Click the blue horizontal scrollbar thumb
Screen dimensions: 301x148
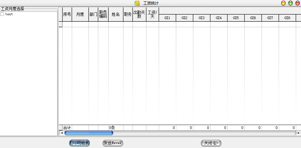pyautogui.click(x=89, y=133)
